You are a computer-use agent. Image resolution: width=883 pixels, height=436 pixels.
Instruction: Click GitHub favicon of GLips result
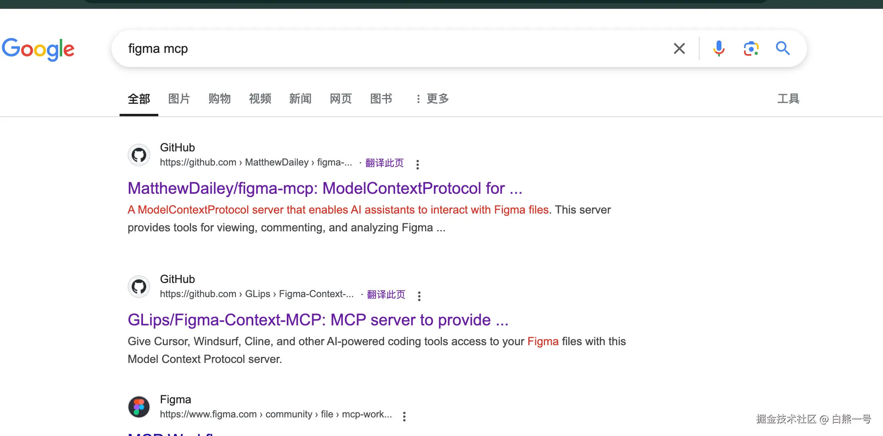139,287
